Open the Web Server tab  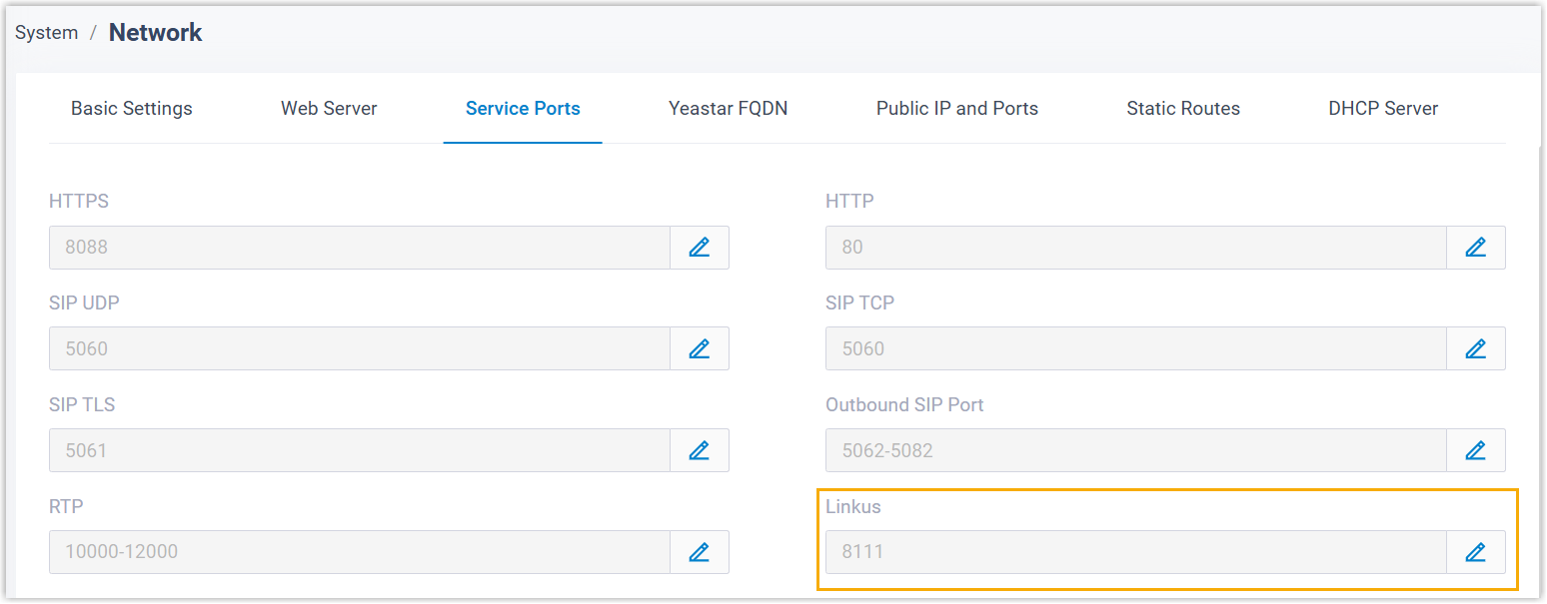[329, 109]
